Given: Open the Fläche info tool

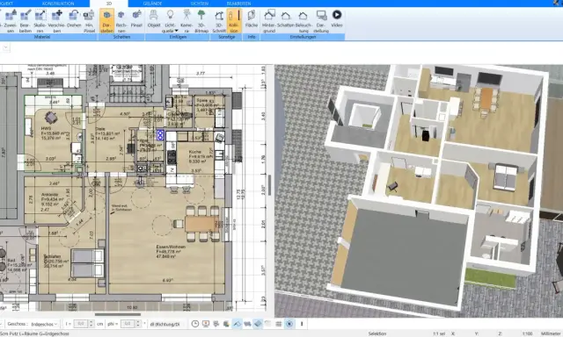Looking at the screenshot, I should pos(252,18).
